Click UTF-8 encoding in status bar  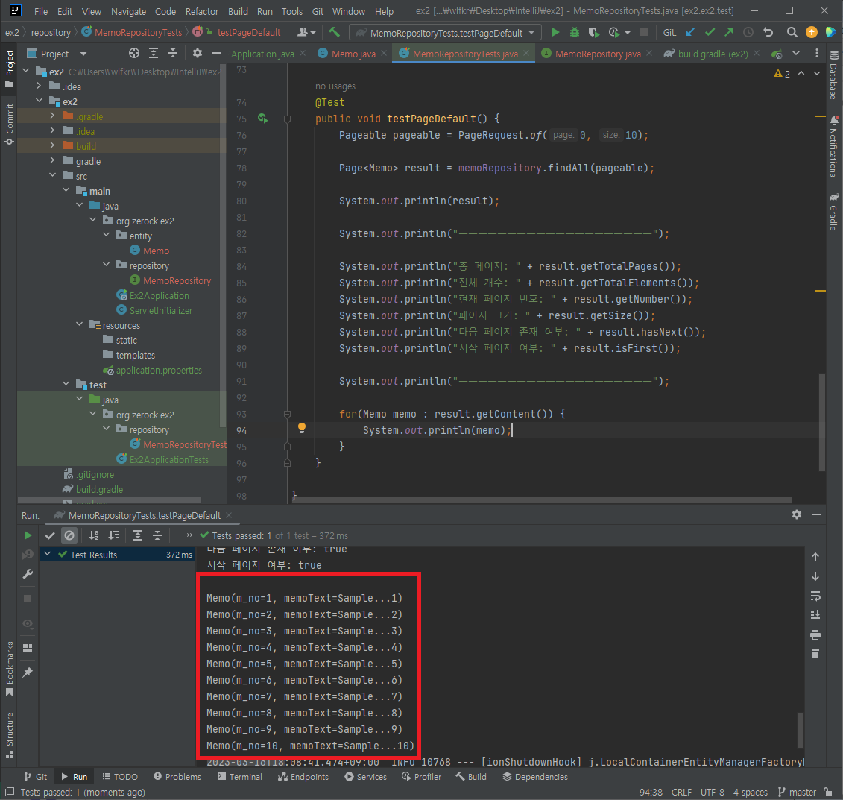click(x=713, y=793)
